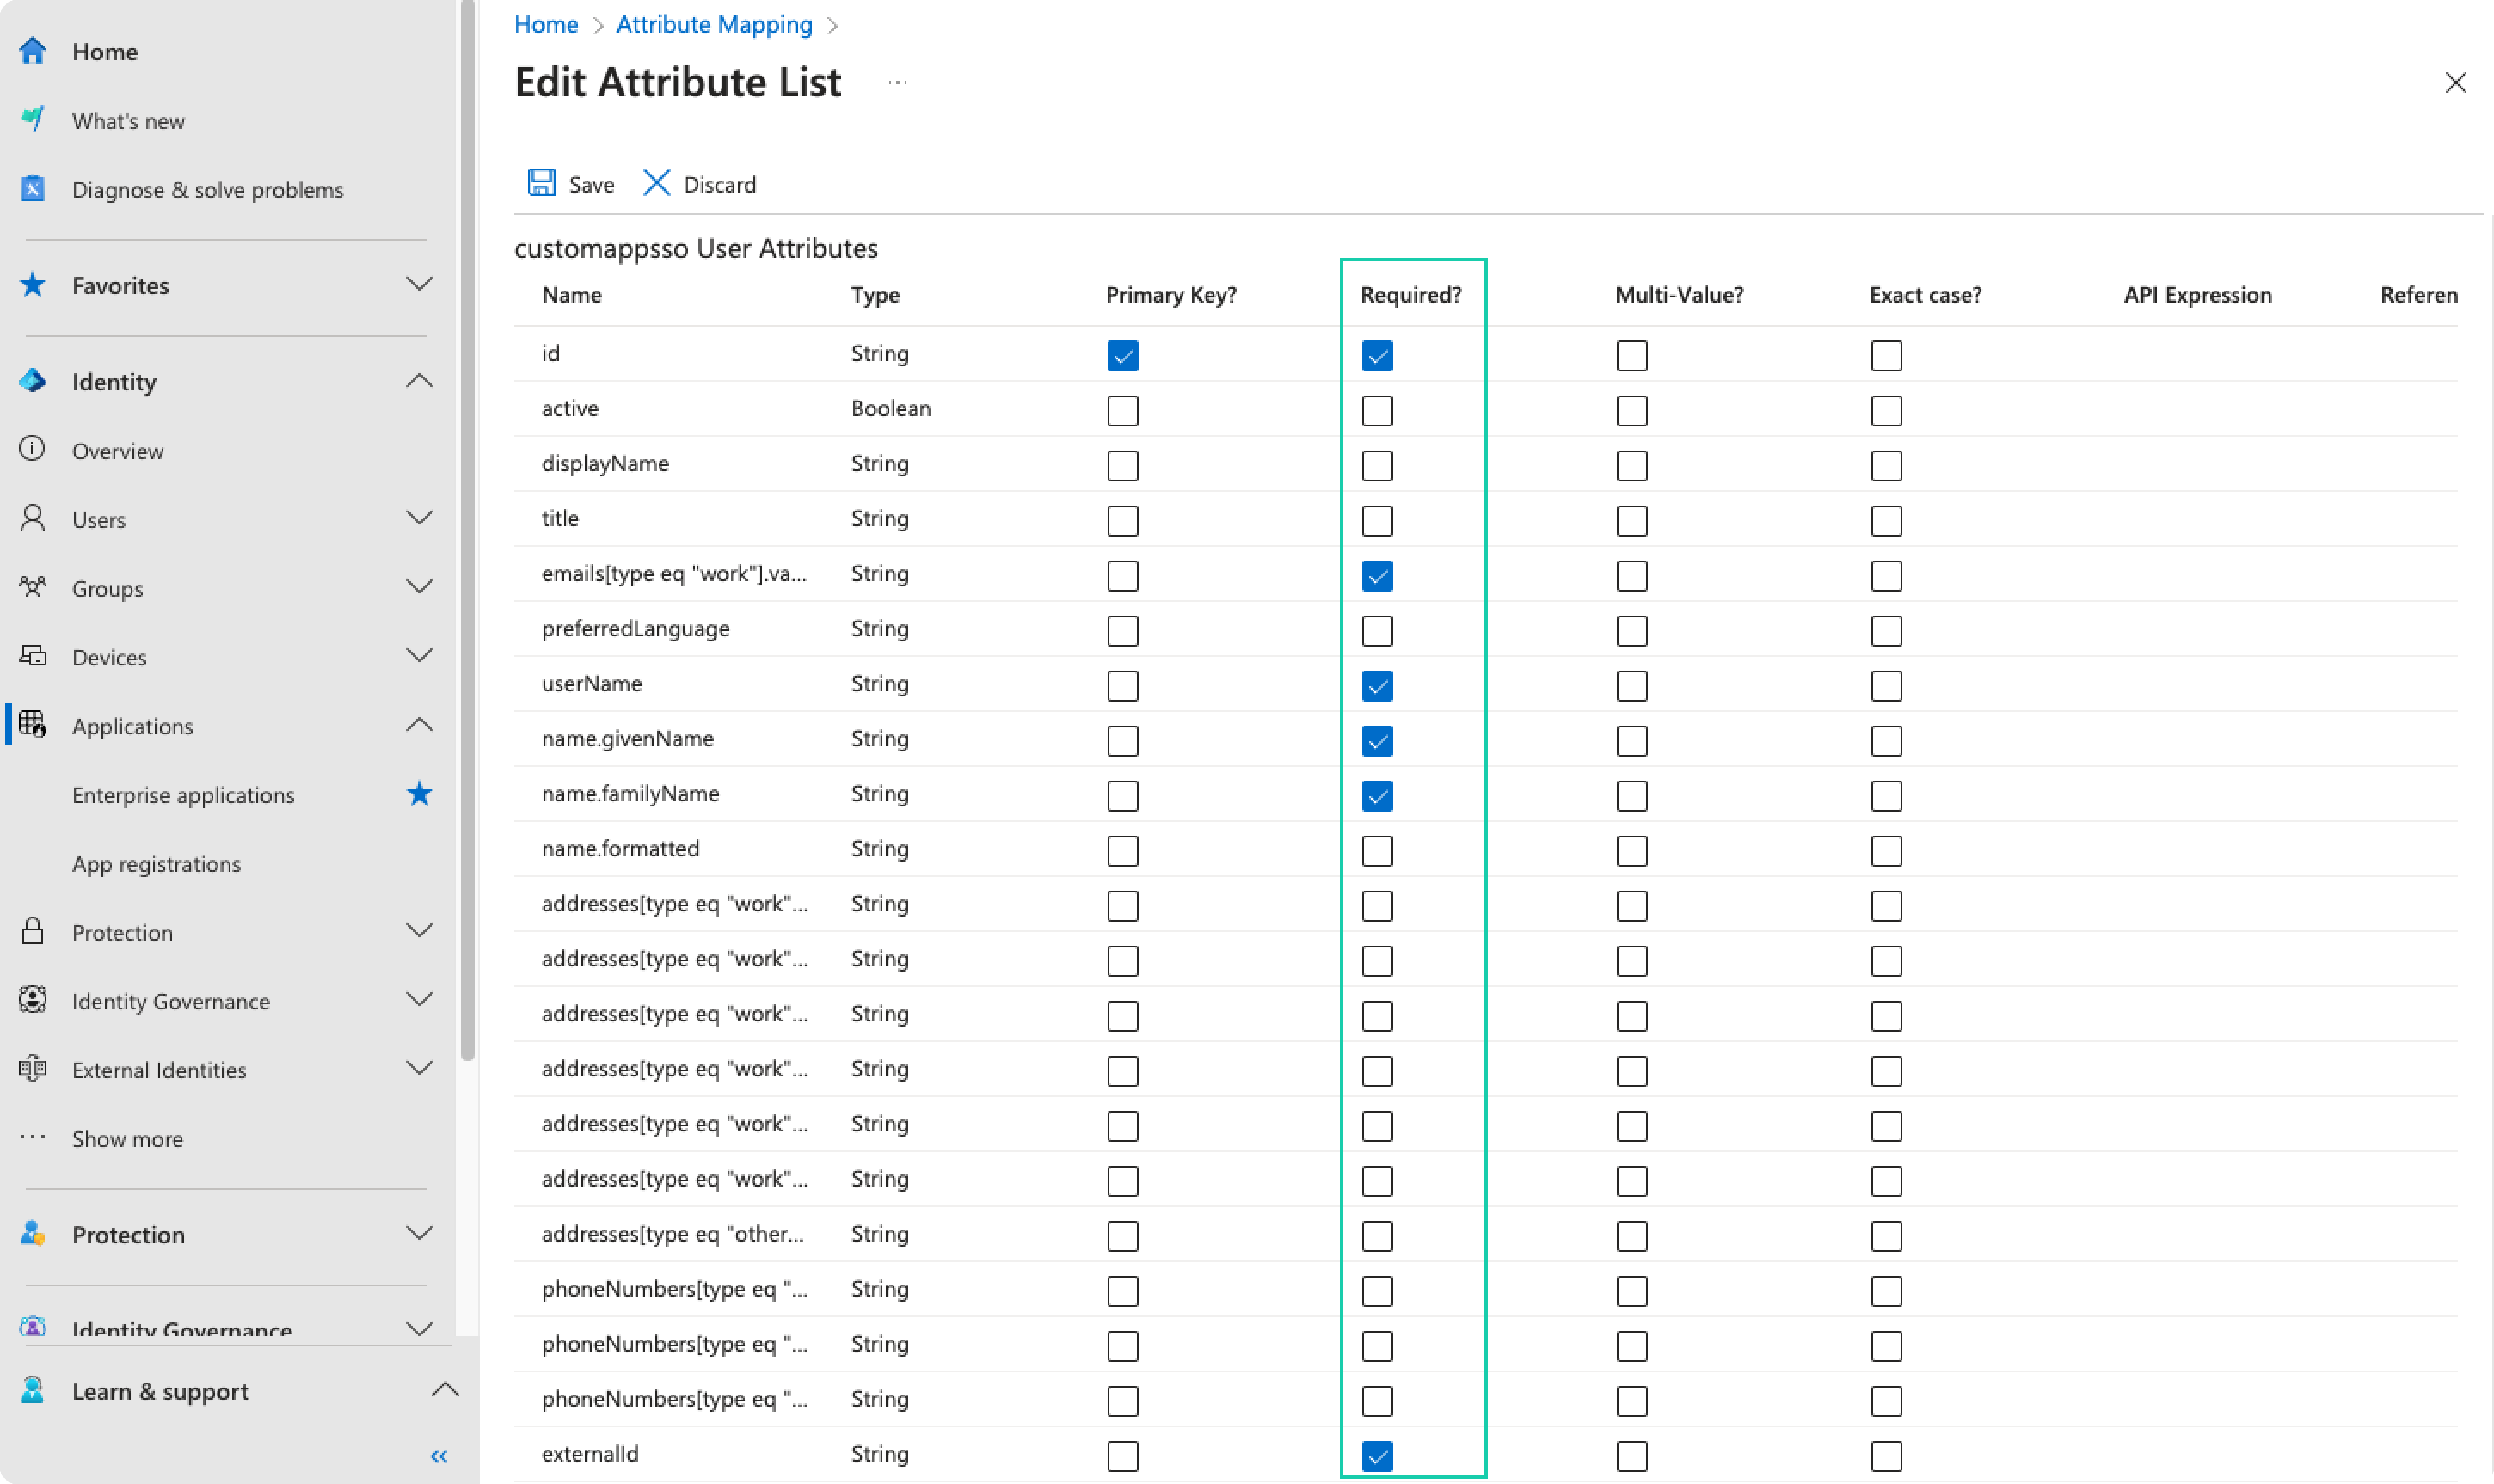
Task: Click the sidebar vertical scrollbar
Action: [x=467, y=530]
